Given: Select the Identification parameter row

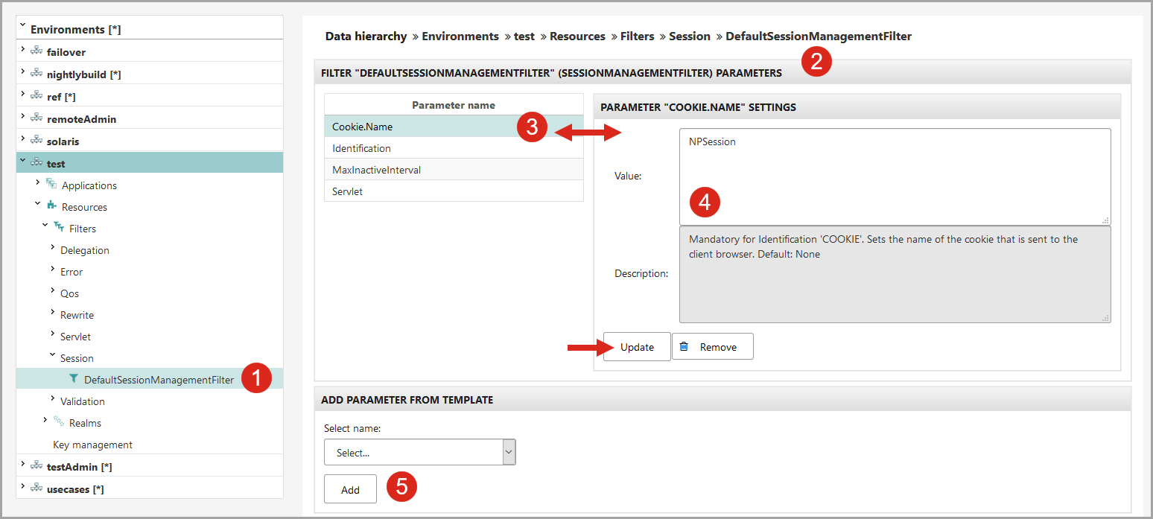Looking at the screenshot, I should pos(454,148).
